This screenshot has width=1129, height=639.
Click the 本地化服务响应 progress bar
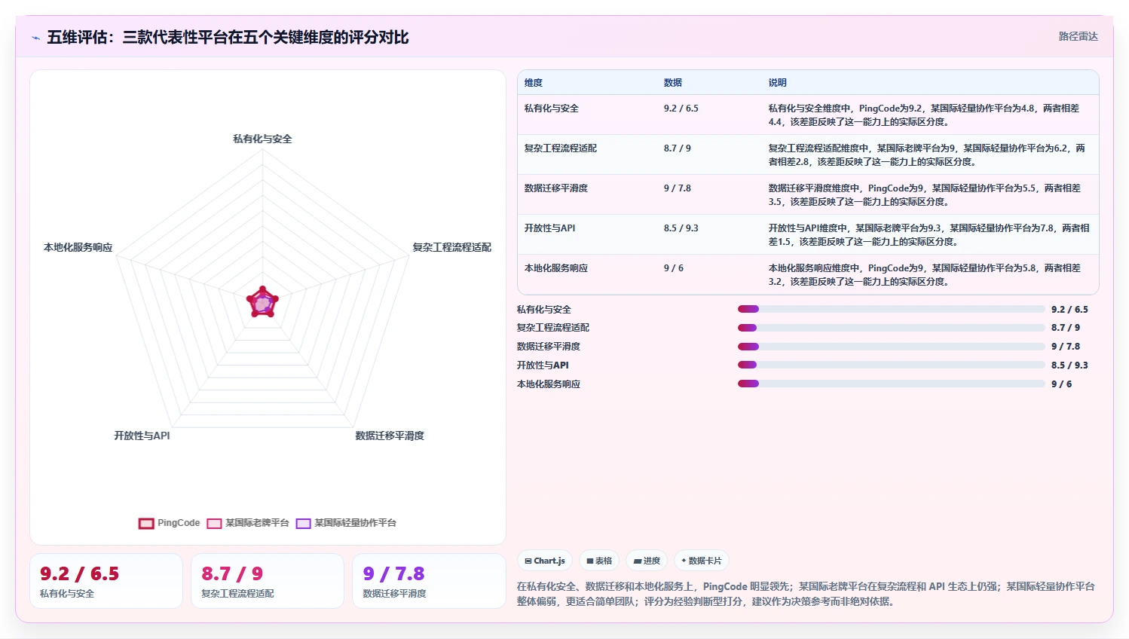click(x=892, y=384)
